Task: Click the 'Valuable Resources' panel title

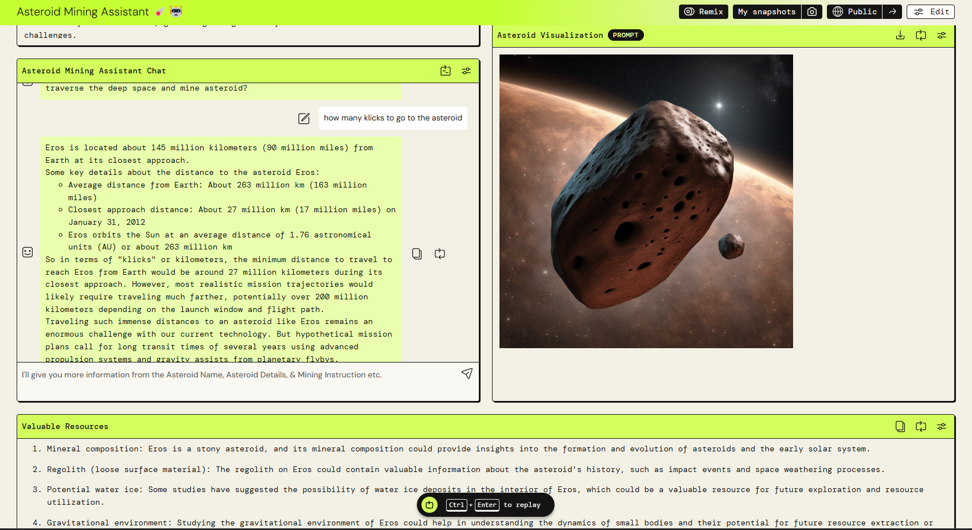Action: click(x=65, y=427)
